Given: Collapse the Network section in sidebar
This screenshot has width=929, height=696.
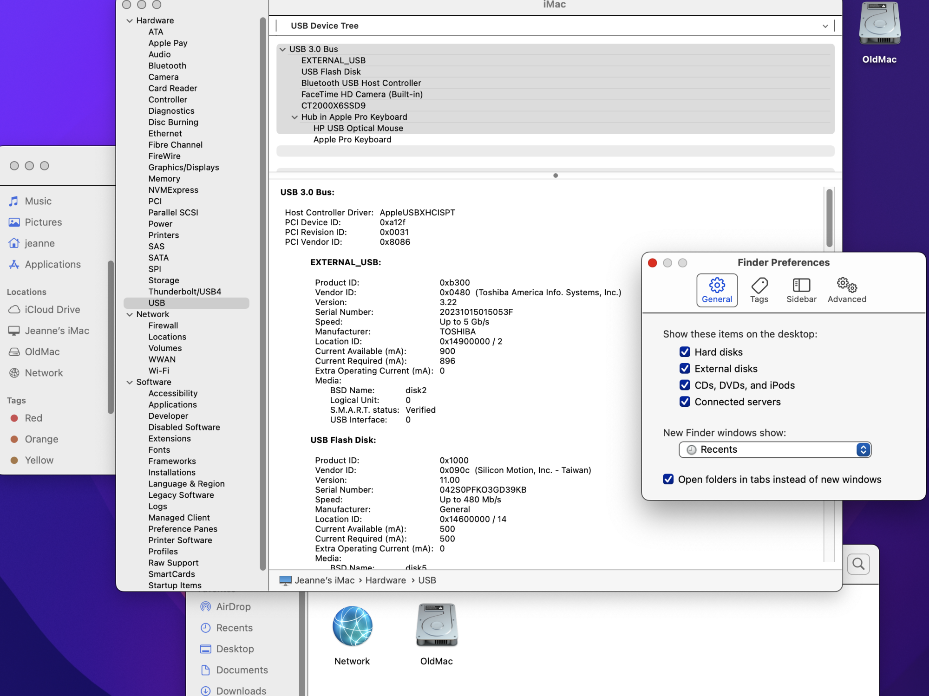Looking at the screenshot, I should point(130,314).
